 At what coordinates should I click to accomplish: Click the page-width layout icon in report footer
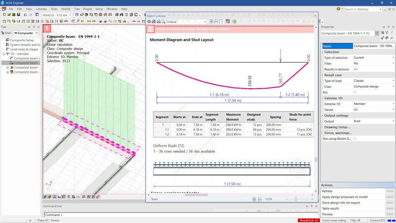(x=260, y=199)
